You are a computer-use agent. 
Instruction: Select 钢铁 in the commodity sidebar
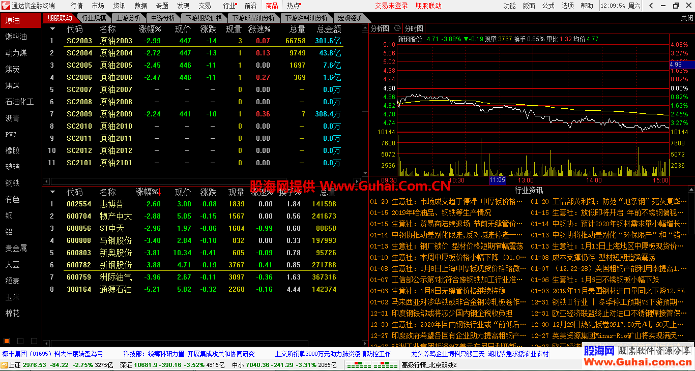13,183
